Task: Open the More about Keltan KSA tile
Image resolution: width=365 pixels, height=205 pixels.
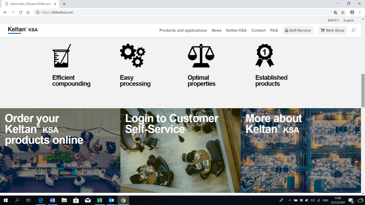Action: [301, 151]
